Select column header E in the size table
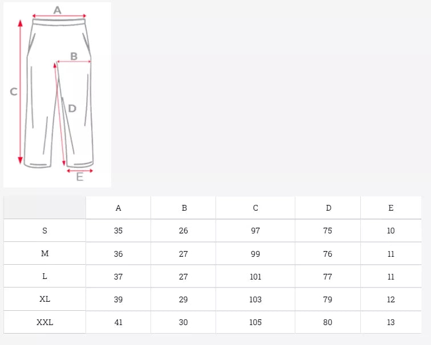Screen dimensions: 431x345 (391, 208)
